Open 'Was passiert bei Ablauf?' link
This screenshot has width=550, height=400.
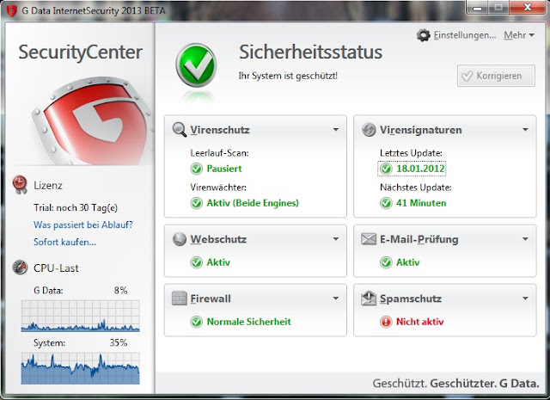(83, 225)
